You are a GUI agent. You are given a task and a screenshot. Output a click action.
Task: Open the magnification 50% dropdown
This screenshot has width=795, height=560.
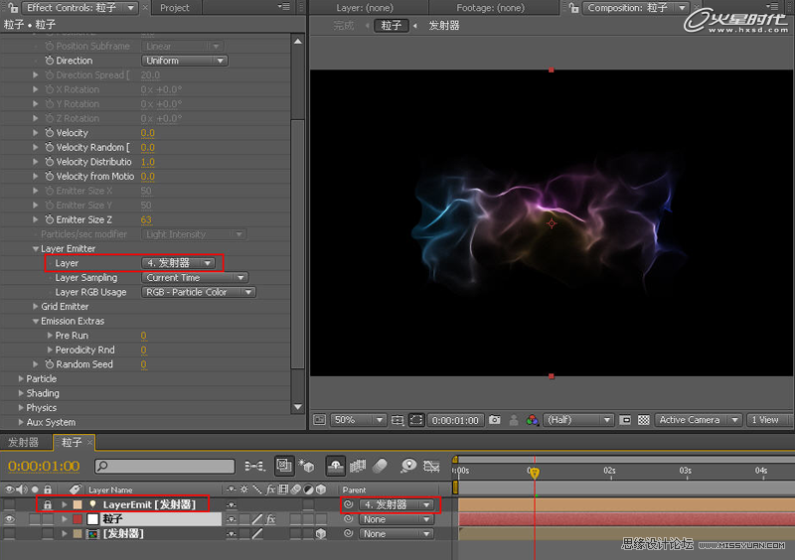tap(358, 420)
